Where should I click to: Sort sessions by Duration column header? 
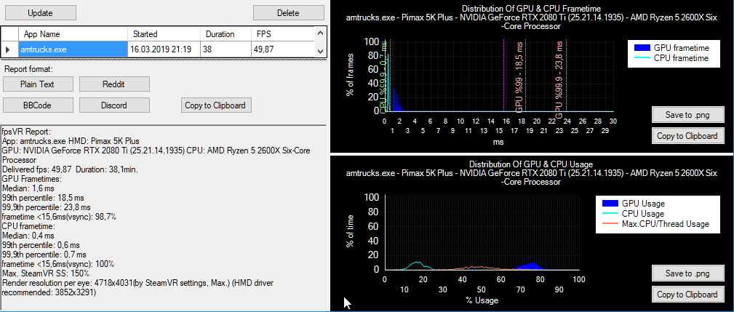click(x=226, y=34)
